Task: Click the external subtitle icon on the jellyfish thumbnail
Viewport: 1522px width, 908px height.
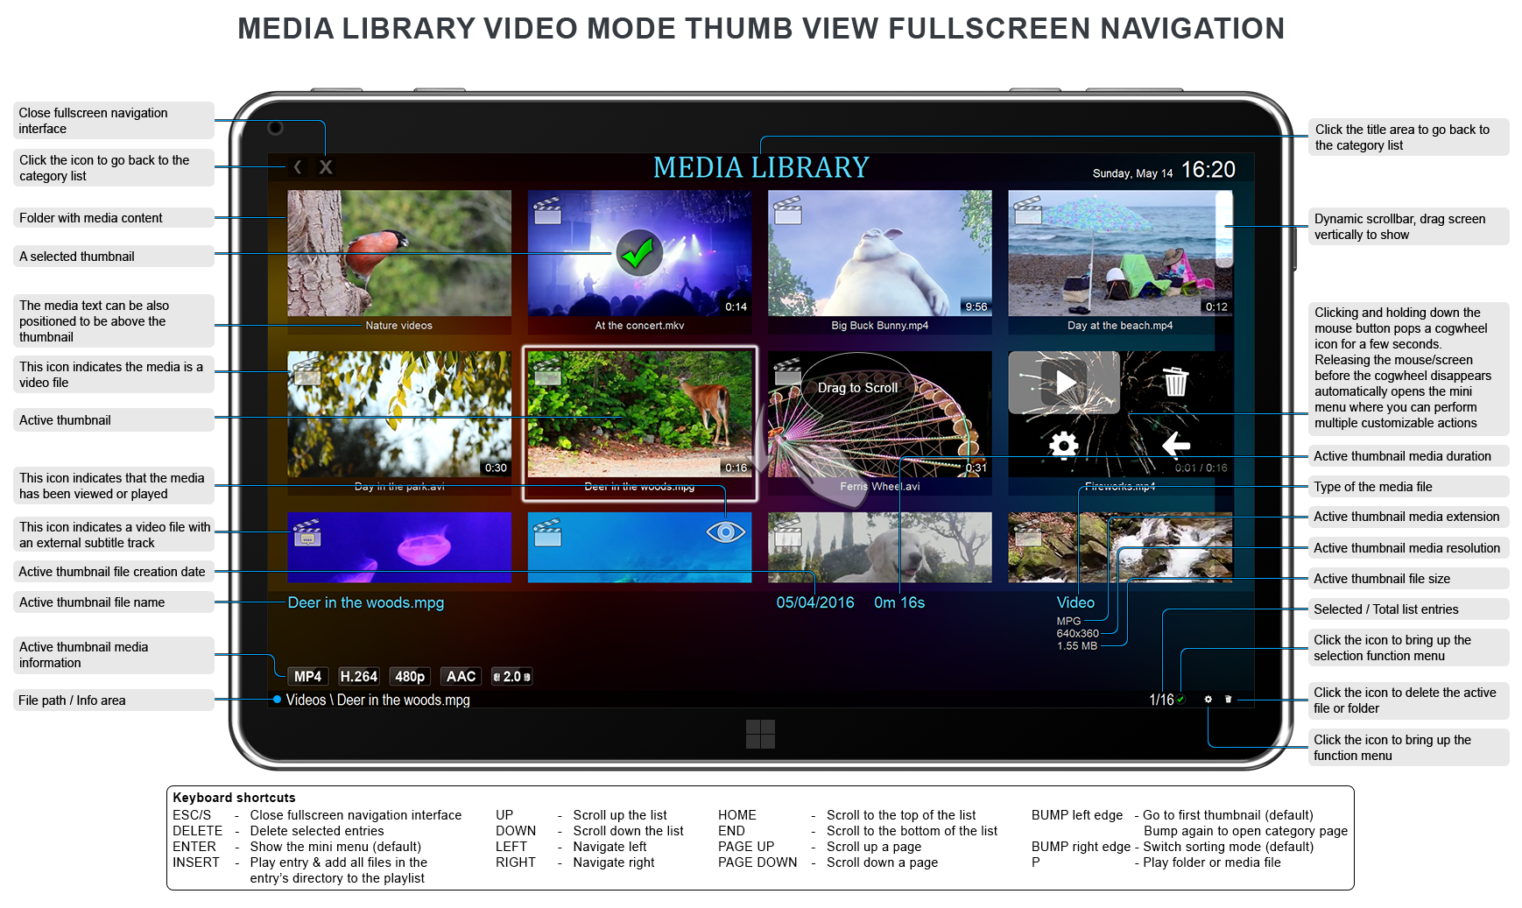Action: coord(305,535)
